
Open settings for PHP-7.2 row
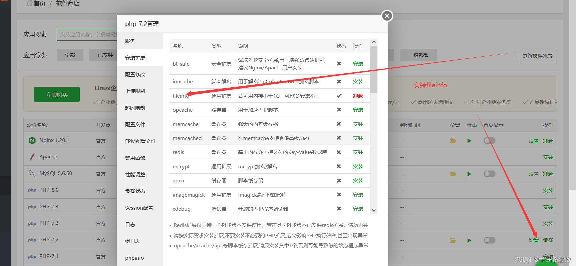click(534, 240)
